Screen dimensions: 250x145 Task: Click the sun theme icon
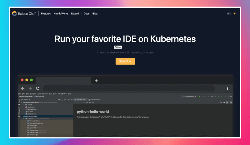pyautogui.click(x=235, y=13)
